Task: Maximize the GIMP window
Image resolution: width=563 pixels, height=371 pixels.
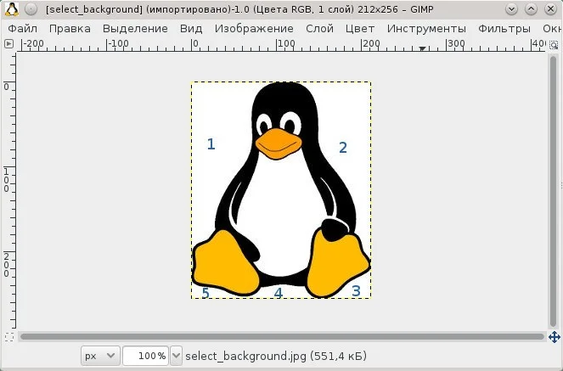Action: [x=531, y=9]
